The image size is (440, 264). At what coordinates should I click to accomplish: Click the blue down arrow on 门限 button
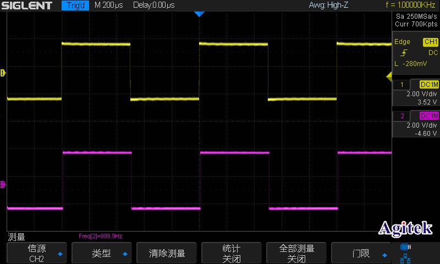coord(384,255)
